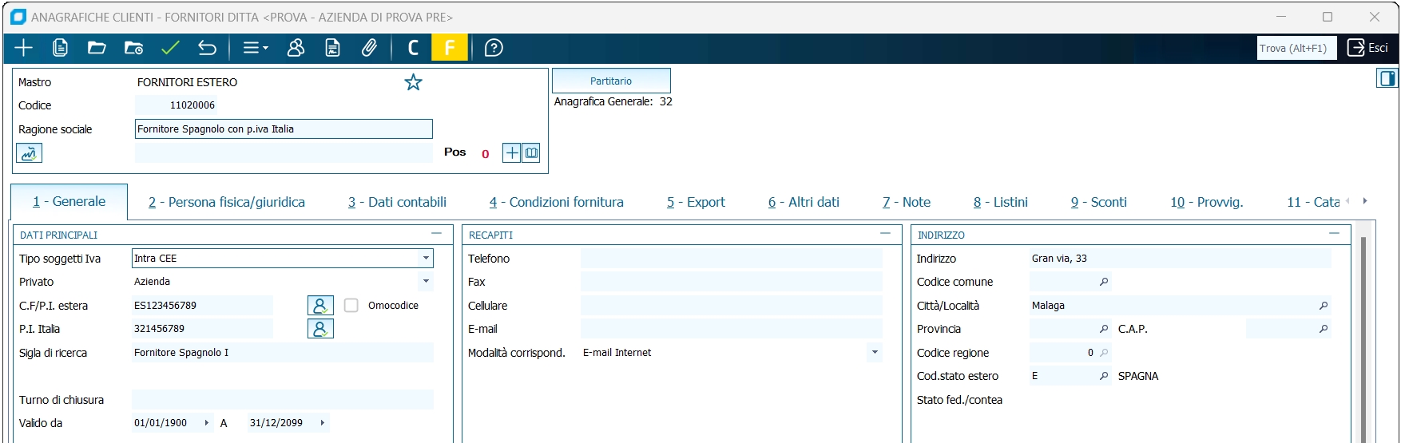Click person icon beside P.I. Italia
Viewport: 1401px width, 443px height.
[x=320, y=328]
